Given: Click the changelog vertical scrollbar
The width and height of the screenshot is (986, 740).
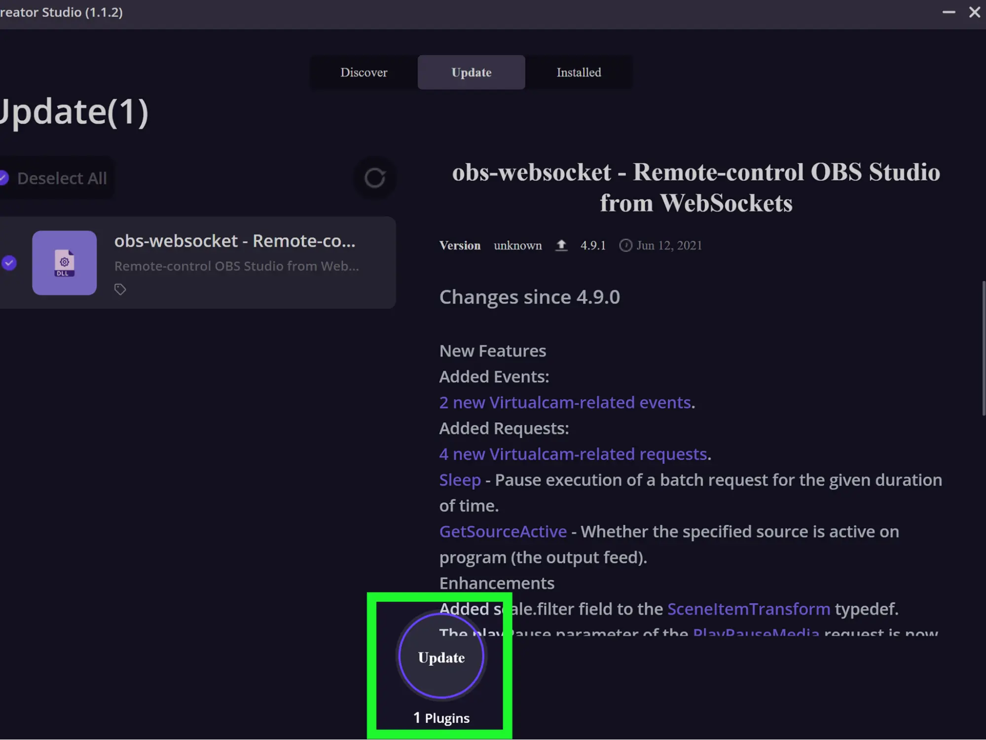Looking at the screenshot, I should pos(983,348).
